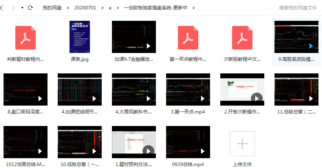Image resolution: width=322 pixels, height=168 pixels.
Task: Expand chevron after 我的网盘 breadcrumb
Action: coord(68,8)
